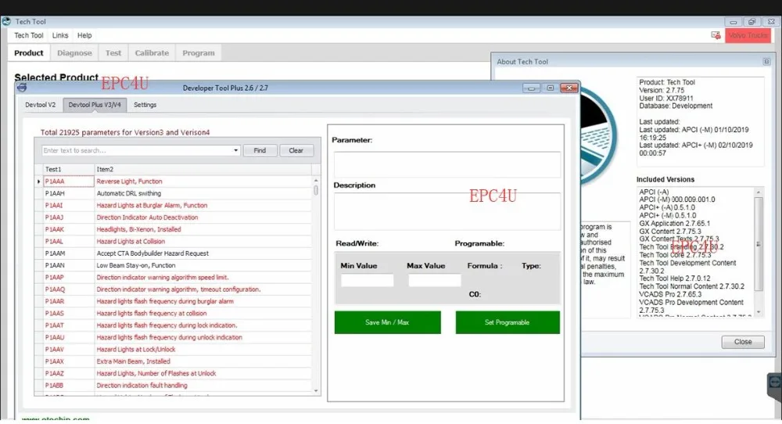The width and height of the screenshot is (782, 424).
Task: Click the Test1 column header
Action: click(x=68, y=170)
